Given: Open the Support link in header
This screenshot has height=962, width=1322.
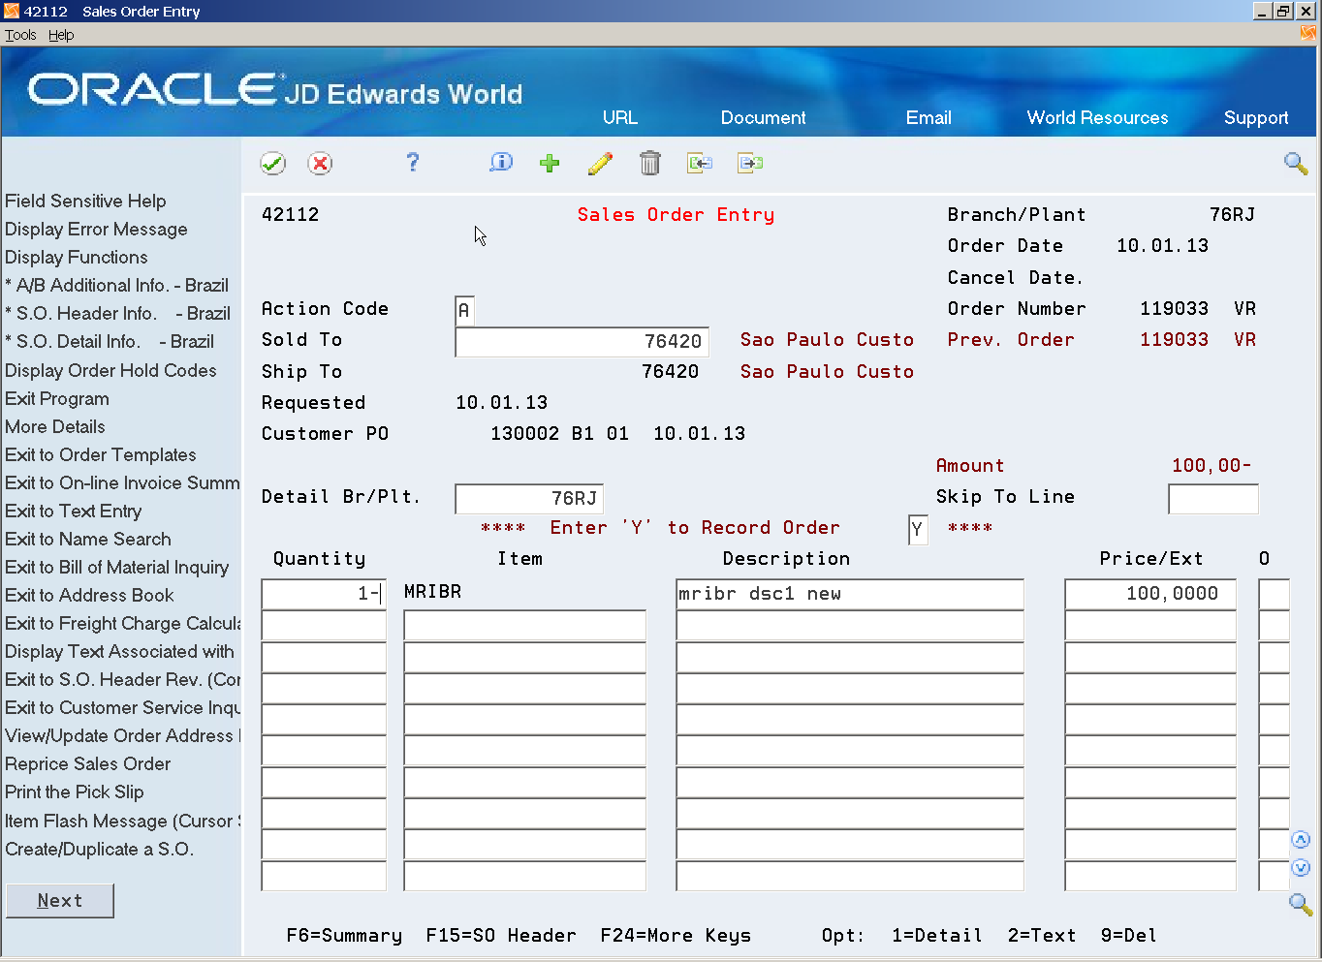Looking at the screenshot, I should pos(1256,118).
